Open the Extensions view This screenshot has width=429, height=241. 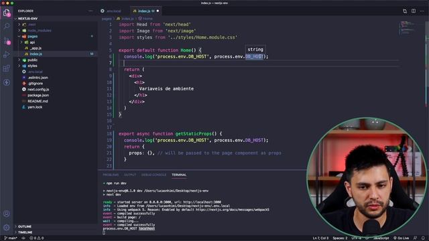(x=7, y=68)
